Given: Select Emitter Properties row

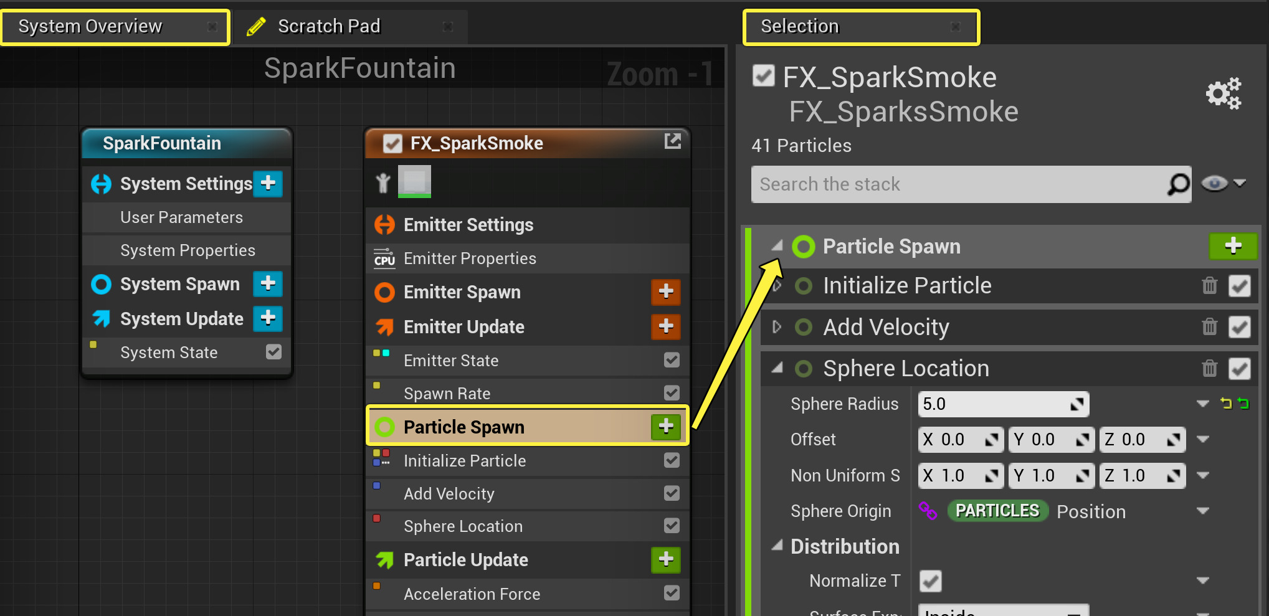Looking at the screenshot, I should click(x=470, y=258).
